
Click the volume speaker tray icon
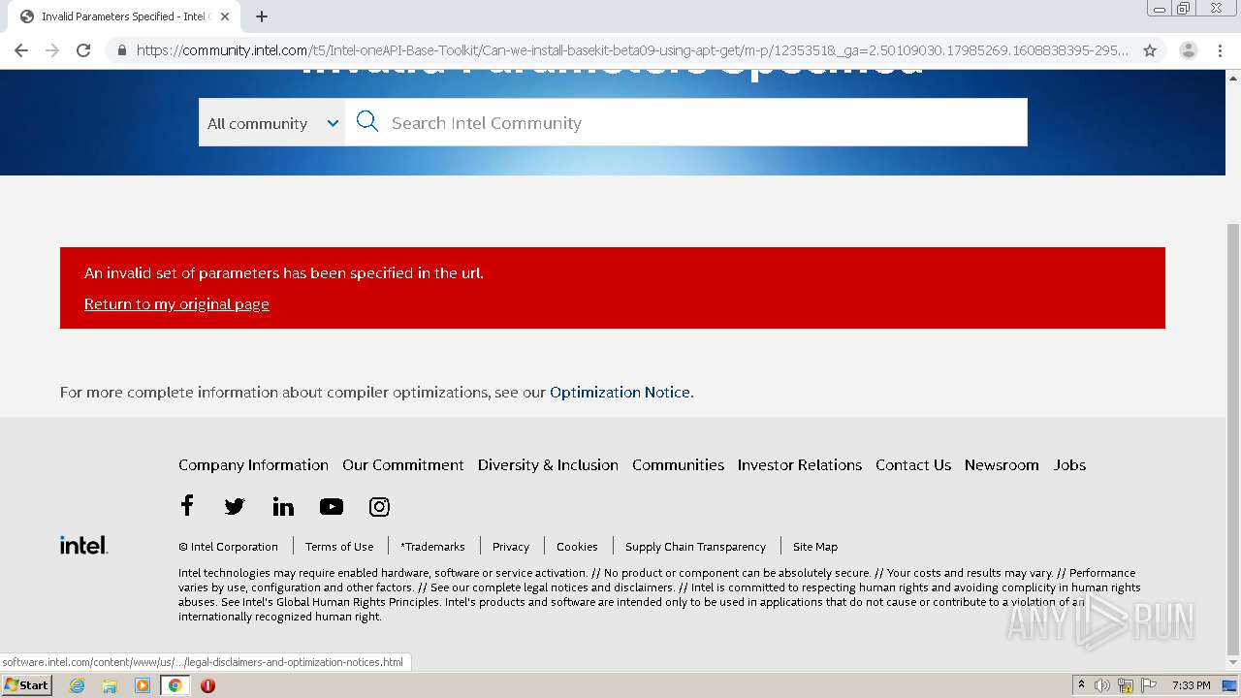(1102, 685)
